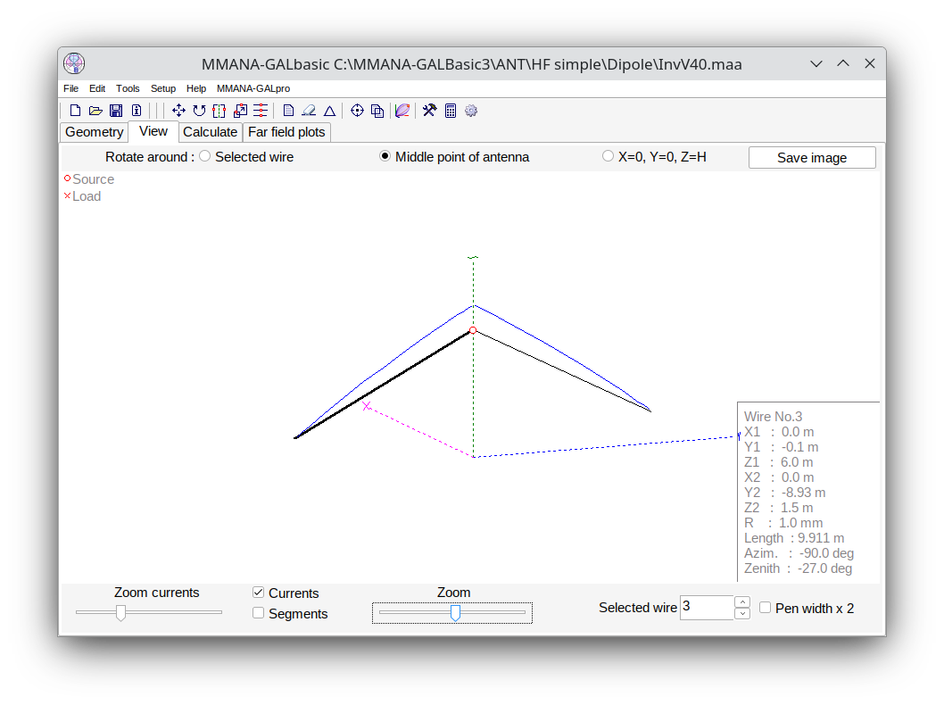This screenshot has width=944, height=705.
Task: Switch to the View tab
Action: [x=153, y=131]
